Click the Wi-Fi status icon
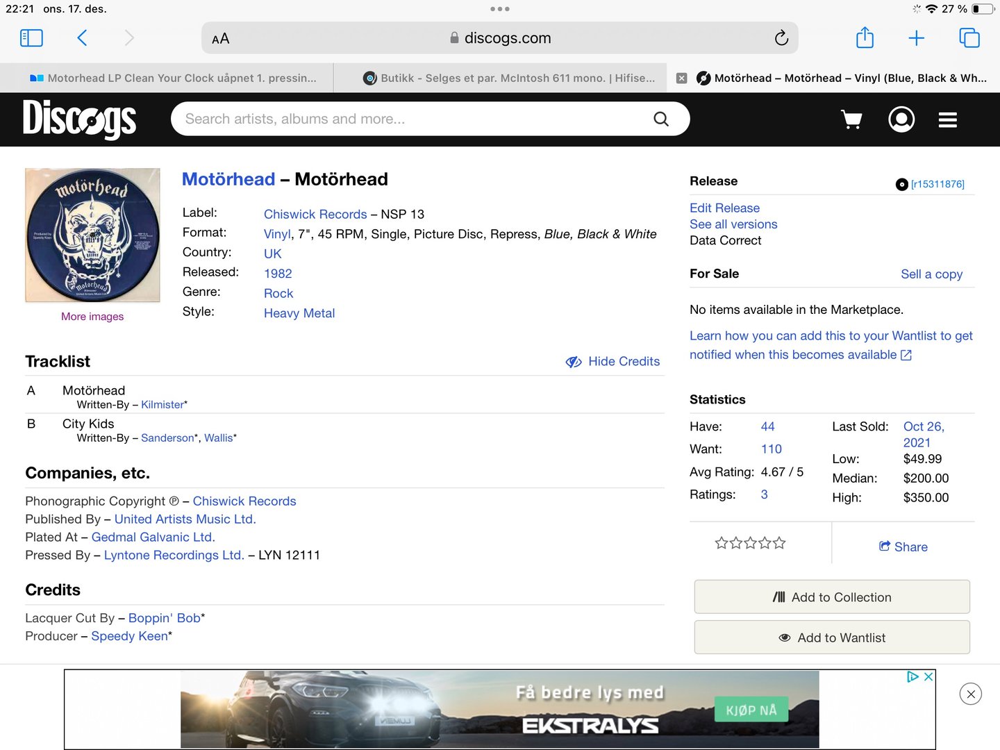The height and width of the screenshot is (750, 1000). (x=931, y=9)
